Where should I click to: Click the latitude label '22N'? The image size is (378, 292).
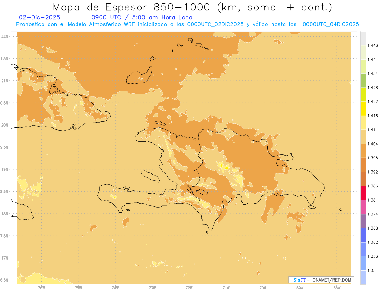5,36
